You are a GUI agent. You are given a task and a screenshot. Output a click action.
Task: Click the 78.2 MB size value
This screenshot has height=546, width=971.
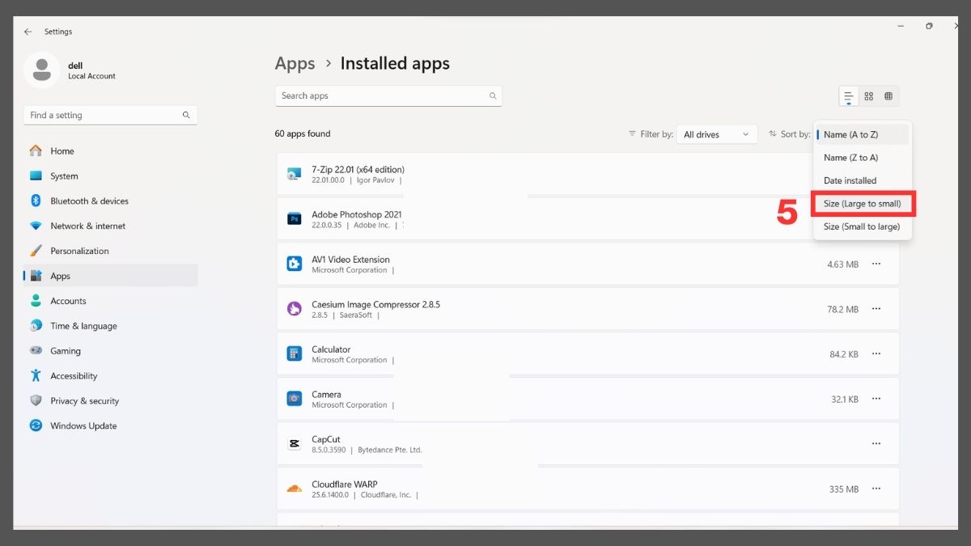tap(842, 309)
